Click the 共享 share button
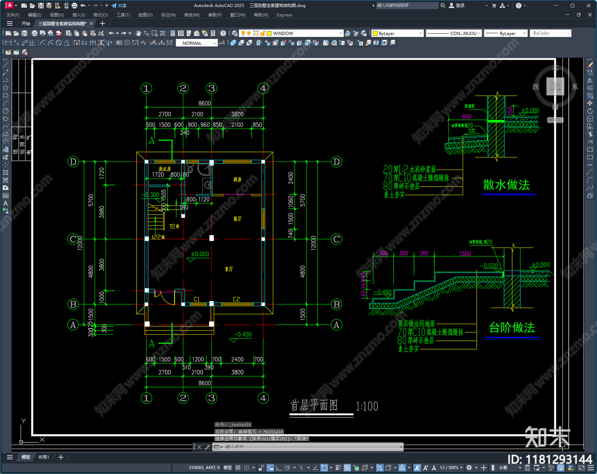The width and height of the screenshot is (597, 474). [119, 6]
